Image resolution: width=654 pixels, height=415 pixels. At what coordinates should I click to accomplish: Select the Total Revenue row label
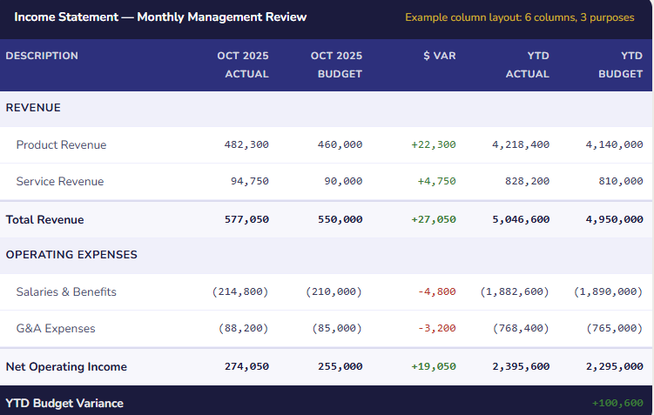(45, 219)
